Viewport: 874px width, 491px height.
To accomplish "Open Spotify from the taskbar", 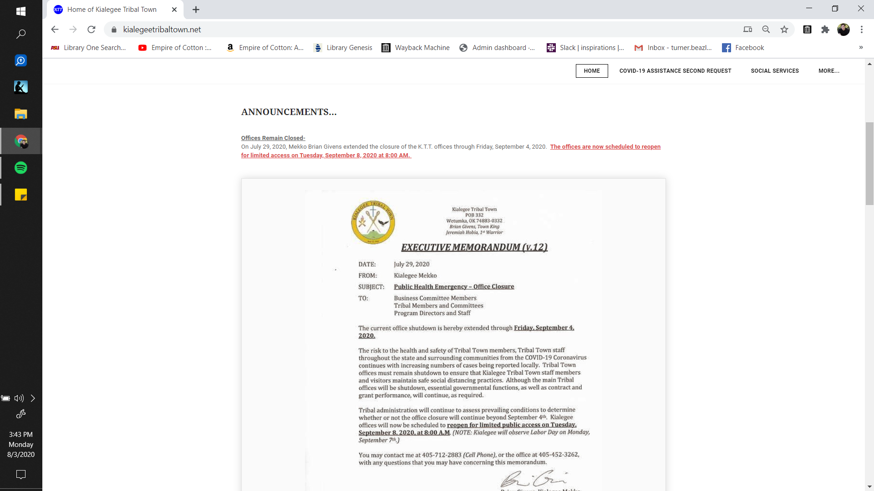I will 21,168.
